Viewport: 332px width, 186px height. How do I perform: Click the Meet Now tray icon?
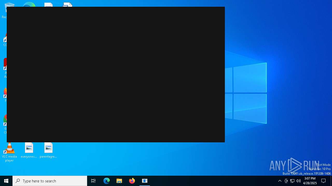tap(286, 181)
